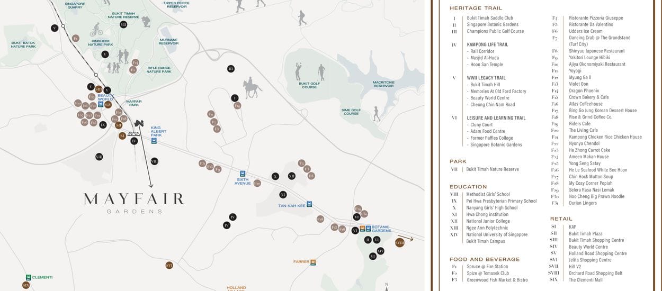Click the Kampong Life Trail entry
The width and height of the screenshot is (662, 291).
click(x=487, y=44)
